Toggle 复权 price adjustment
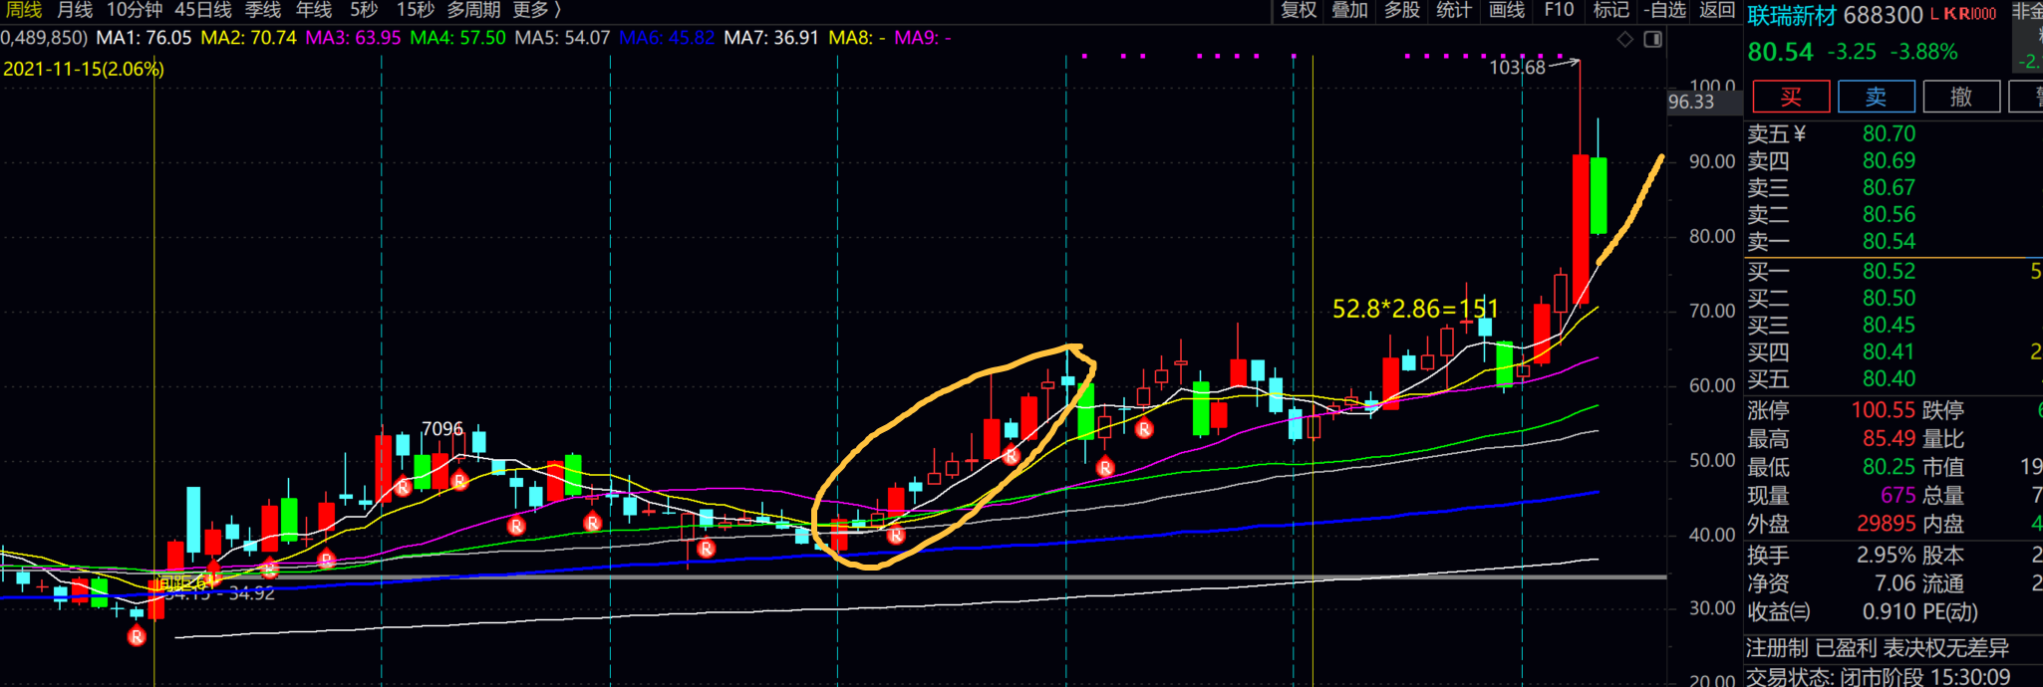2043x687 pixels. pos(1298,10)
